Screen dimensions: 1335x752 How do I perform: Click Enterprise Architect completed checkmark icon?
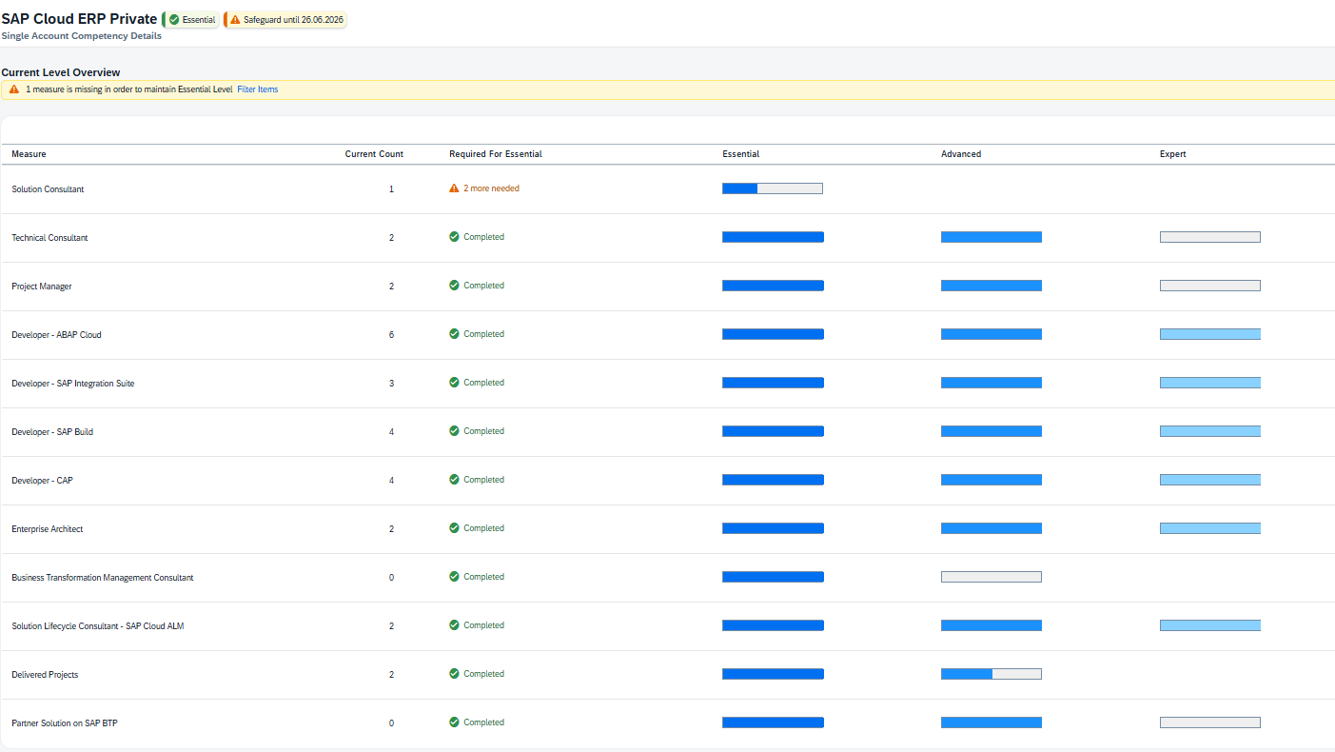(454, 528)
